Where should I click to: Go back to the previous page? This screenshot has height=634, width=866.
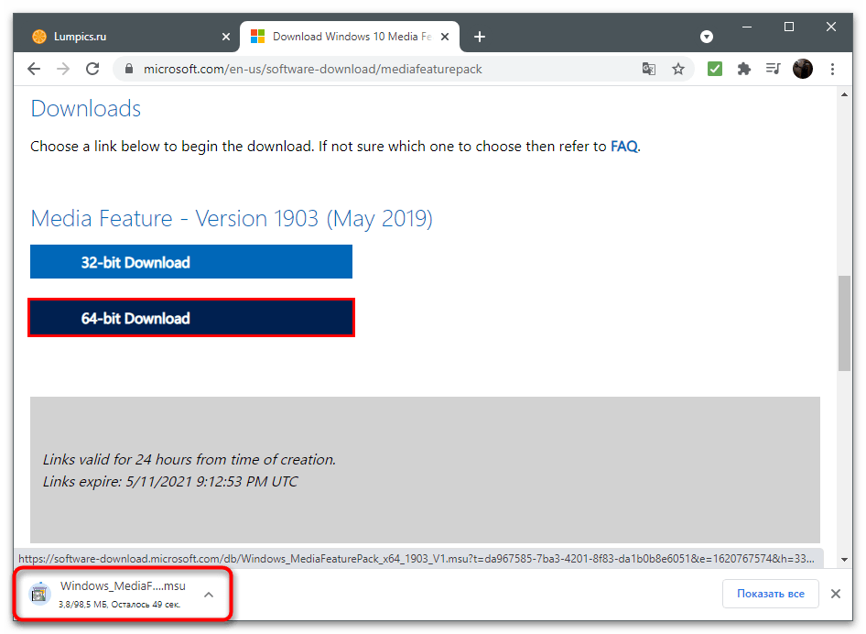pyautogui.click(x=34, y=69)
